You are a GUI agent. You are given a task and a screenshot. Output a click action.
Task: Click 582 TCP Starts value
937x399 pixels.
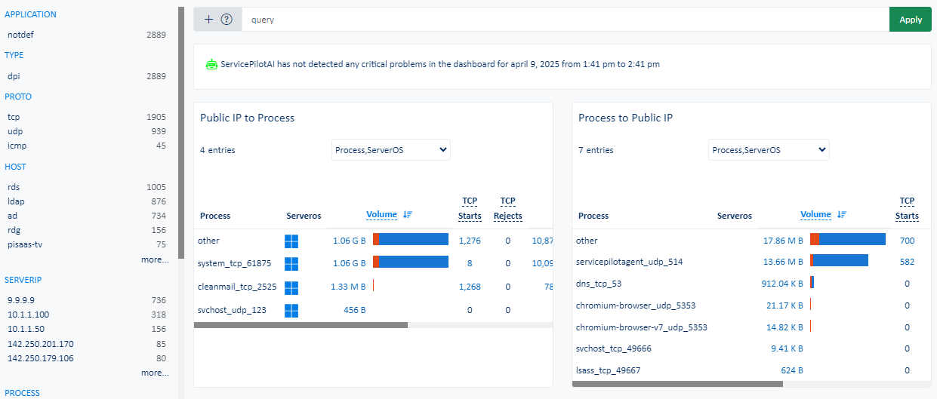(x=907, y=262)
